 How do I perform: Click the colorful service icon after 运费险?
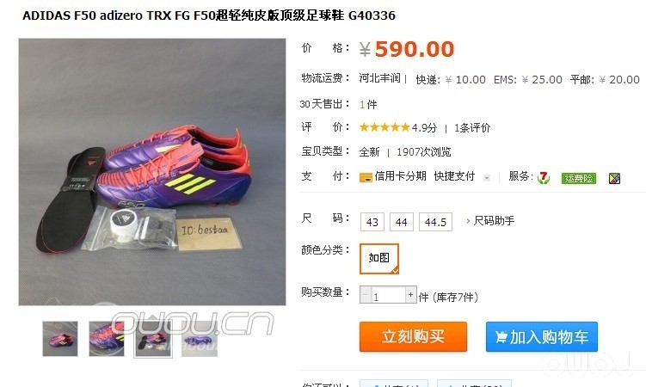pyautogui.click(x=614, y=178)
